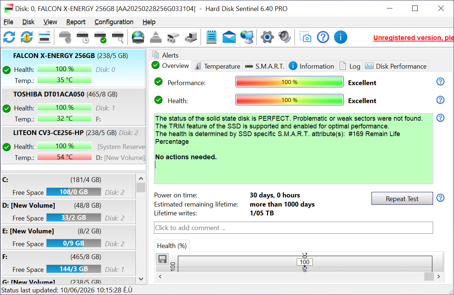Select the Overview tab
Image resolution: width=454 pixels, height=295 pixels.
click(171, 66)
